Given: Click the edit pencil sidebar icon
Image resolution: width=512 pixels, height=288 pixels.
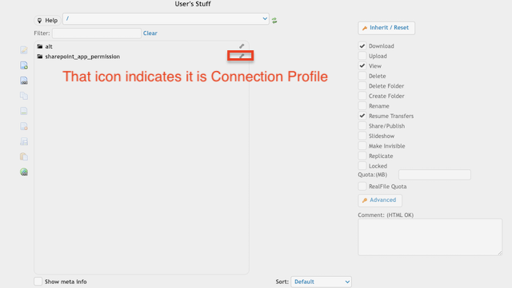Looking at the screenshot, I should pyautogui.click(x=24, y=49).
